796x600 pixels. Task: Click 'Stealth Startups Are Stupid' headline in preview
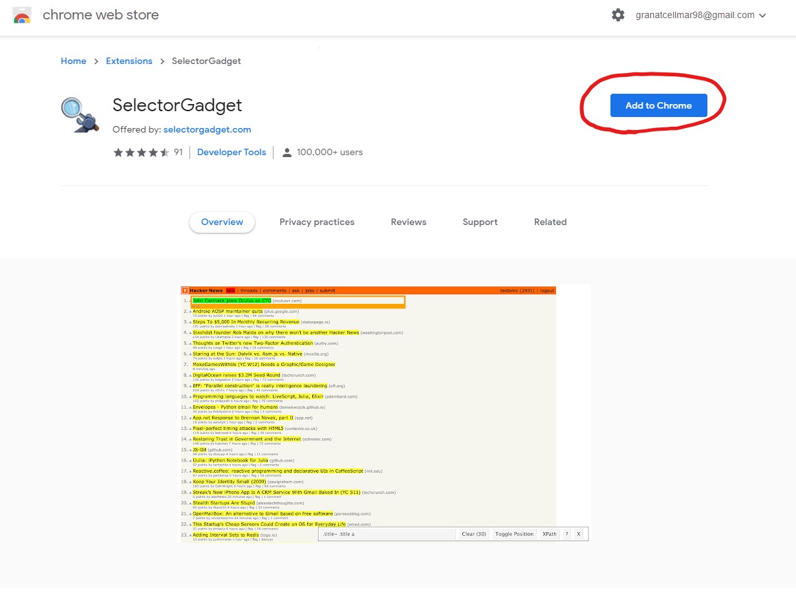point(224,502)
